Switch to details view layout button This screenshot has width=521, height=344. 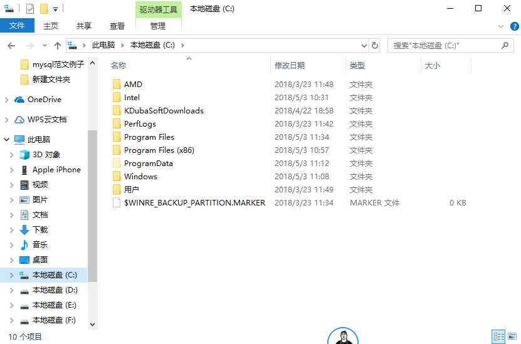click(x=498, y=336)
